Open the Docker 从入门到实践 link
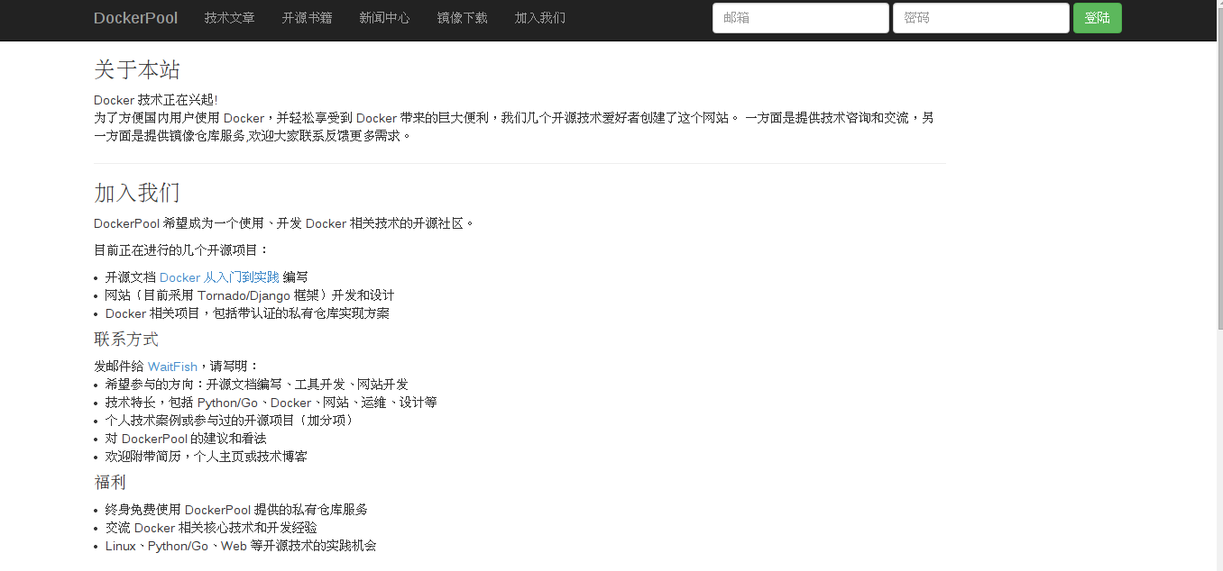 [x=219, y=277]
